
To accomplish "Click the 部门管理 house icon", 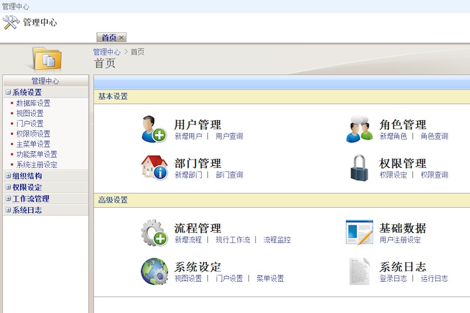I will pyautogui.click(x=154, y=168).
